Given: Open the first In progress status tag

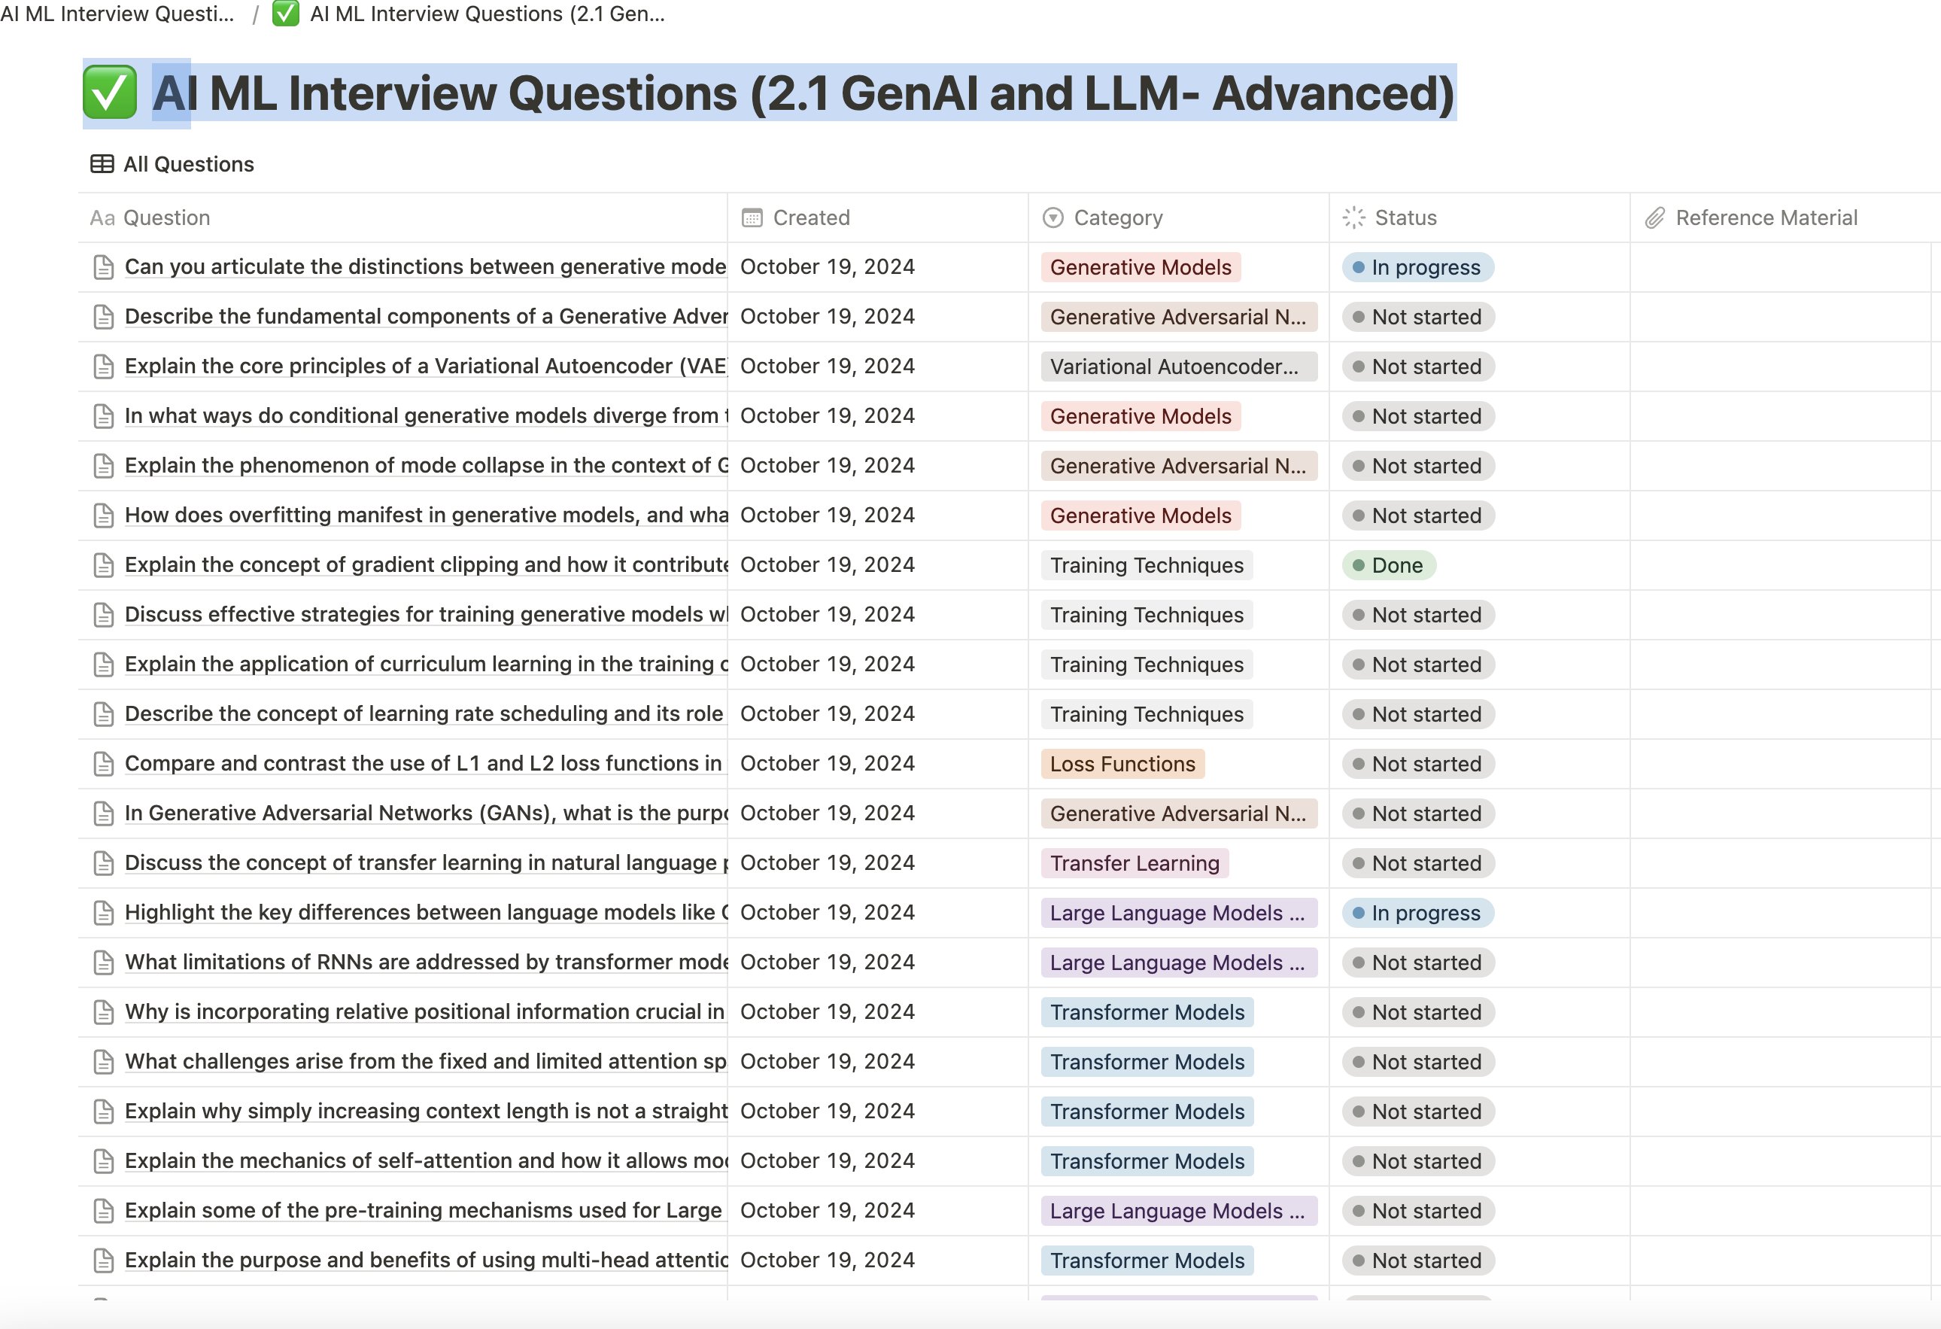Looking at the screenshot, I should tap(1417, 267).
